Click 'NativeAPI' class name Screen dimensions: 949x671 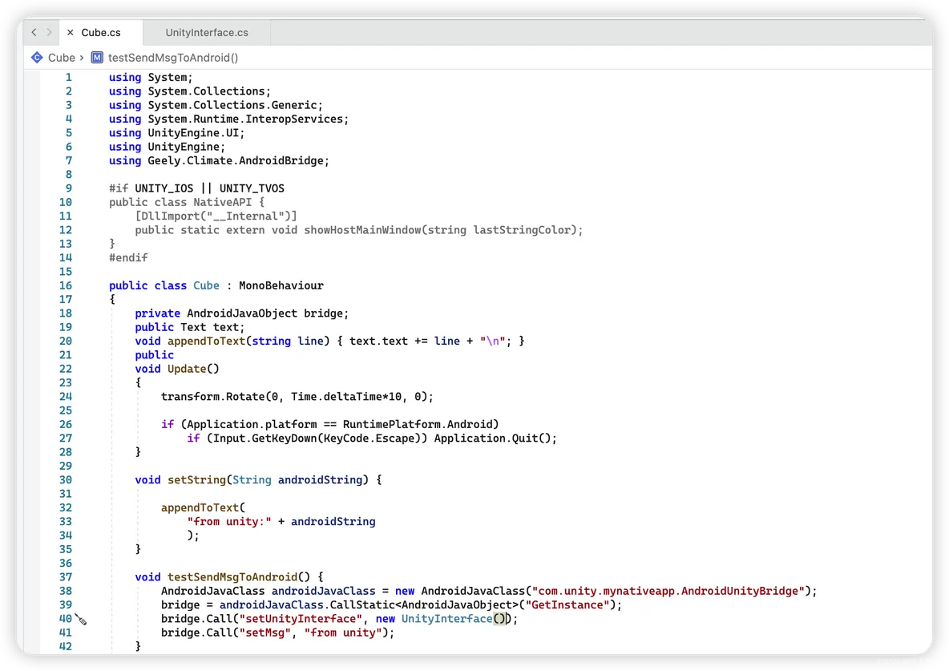click(222, 202)
